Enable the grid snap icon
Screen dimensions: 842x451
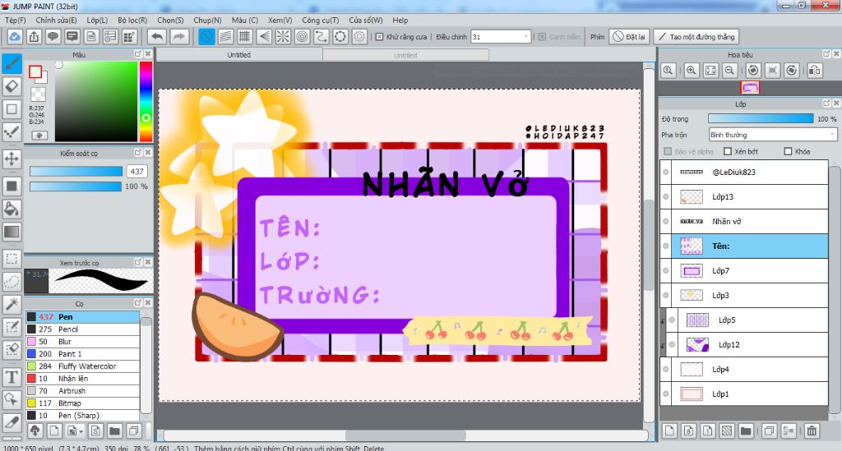245,36
